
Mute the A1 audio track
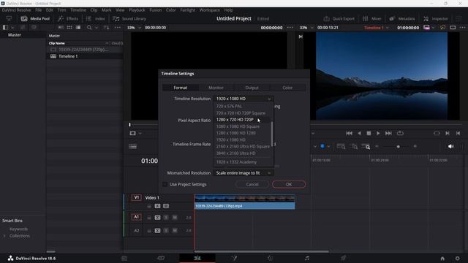[175, 218]
